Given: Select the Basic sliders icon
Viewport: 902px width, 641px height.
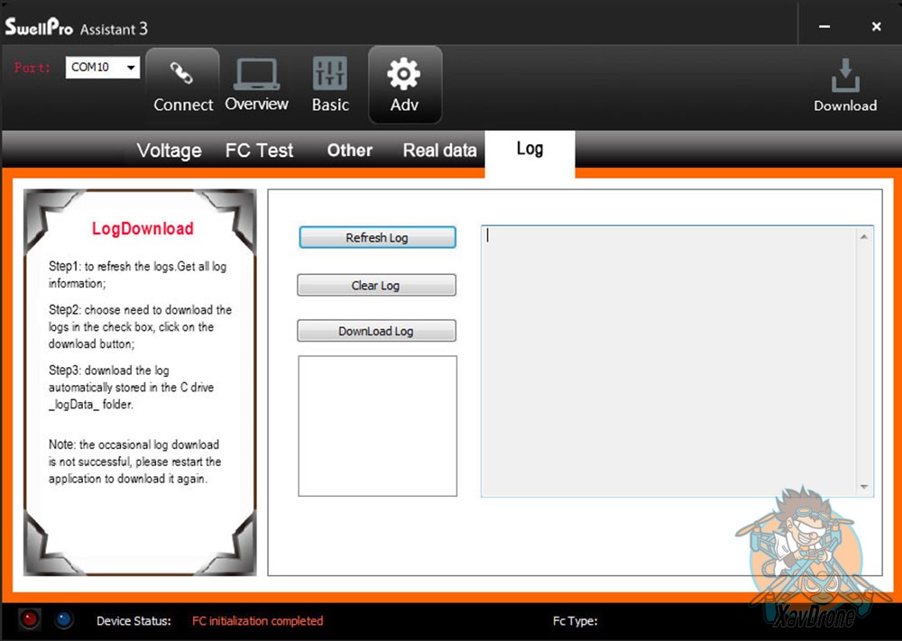Looking at the screenshot, I should (330, 74).
